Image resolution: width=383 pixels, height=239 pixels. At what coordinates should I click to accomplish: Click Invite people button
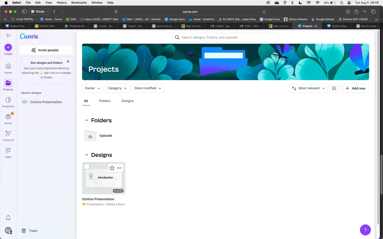46,50
